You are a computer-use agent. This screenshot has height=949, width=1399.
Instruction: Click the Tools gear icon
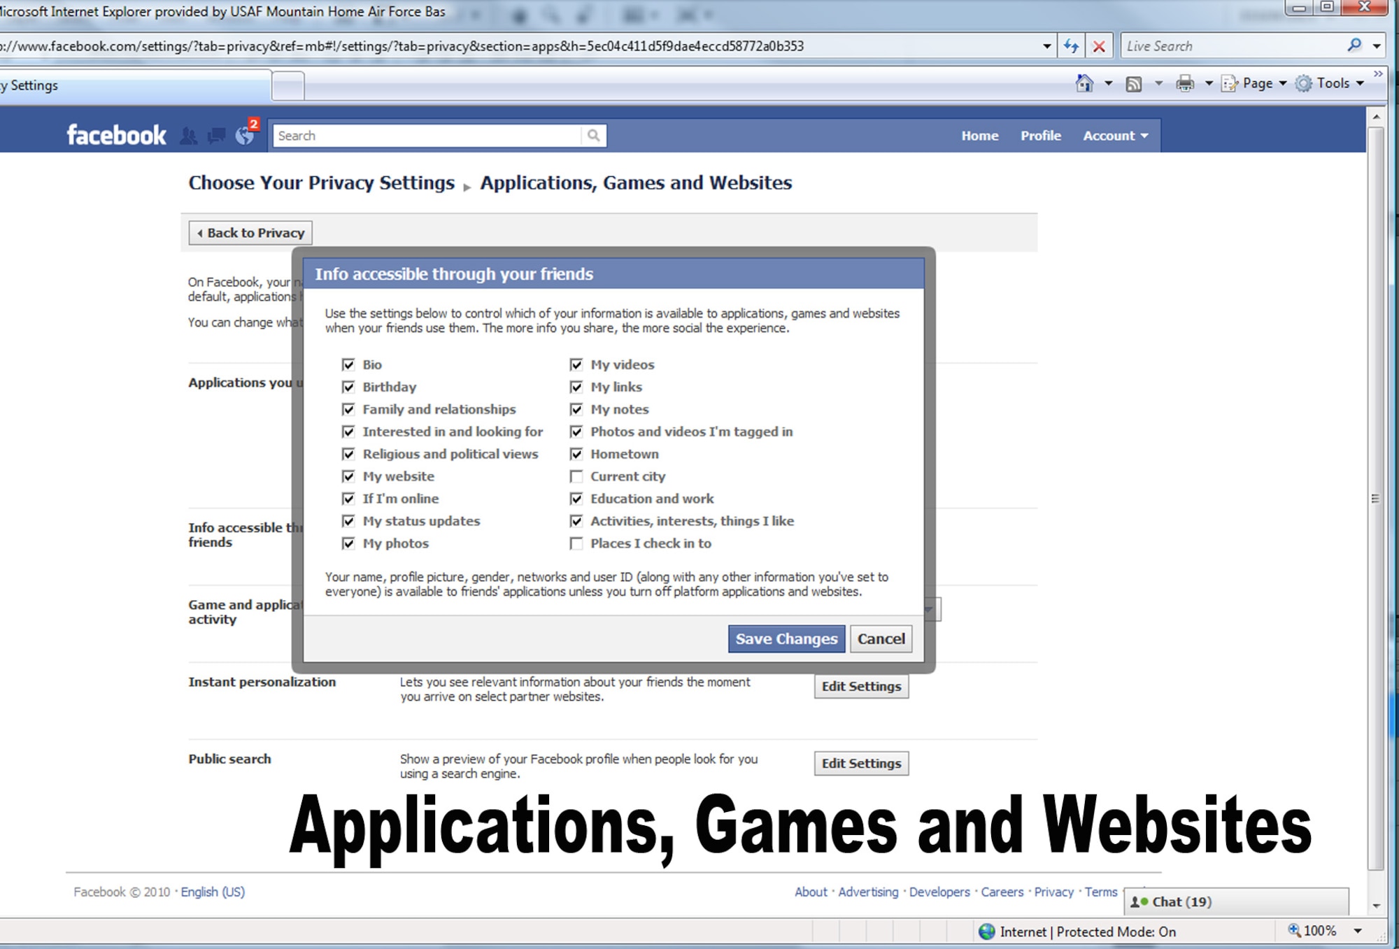tap(1303, 83)
